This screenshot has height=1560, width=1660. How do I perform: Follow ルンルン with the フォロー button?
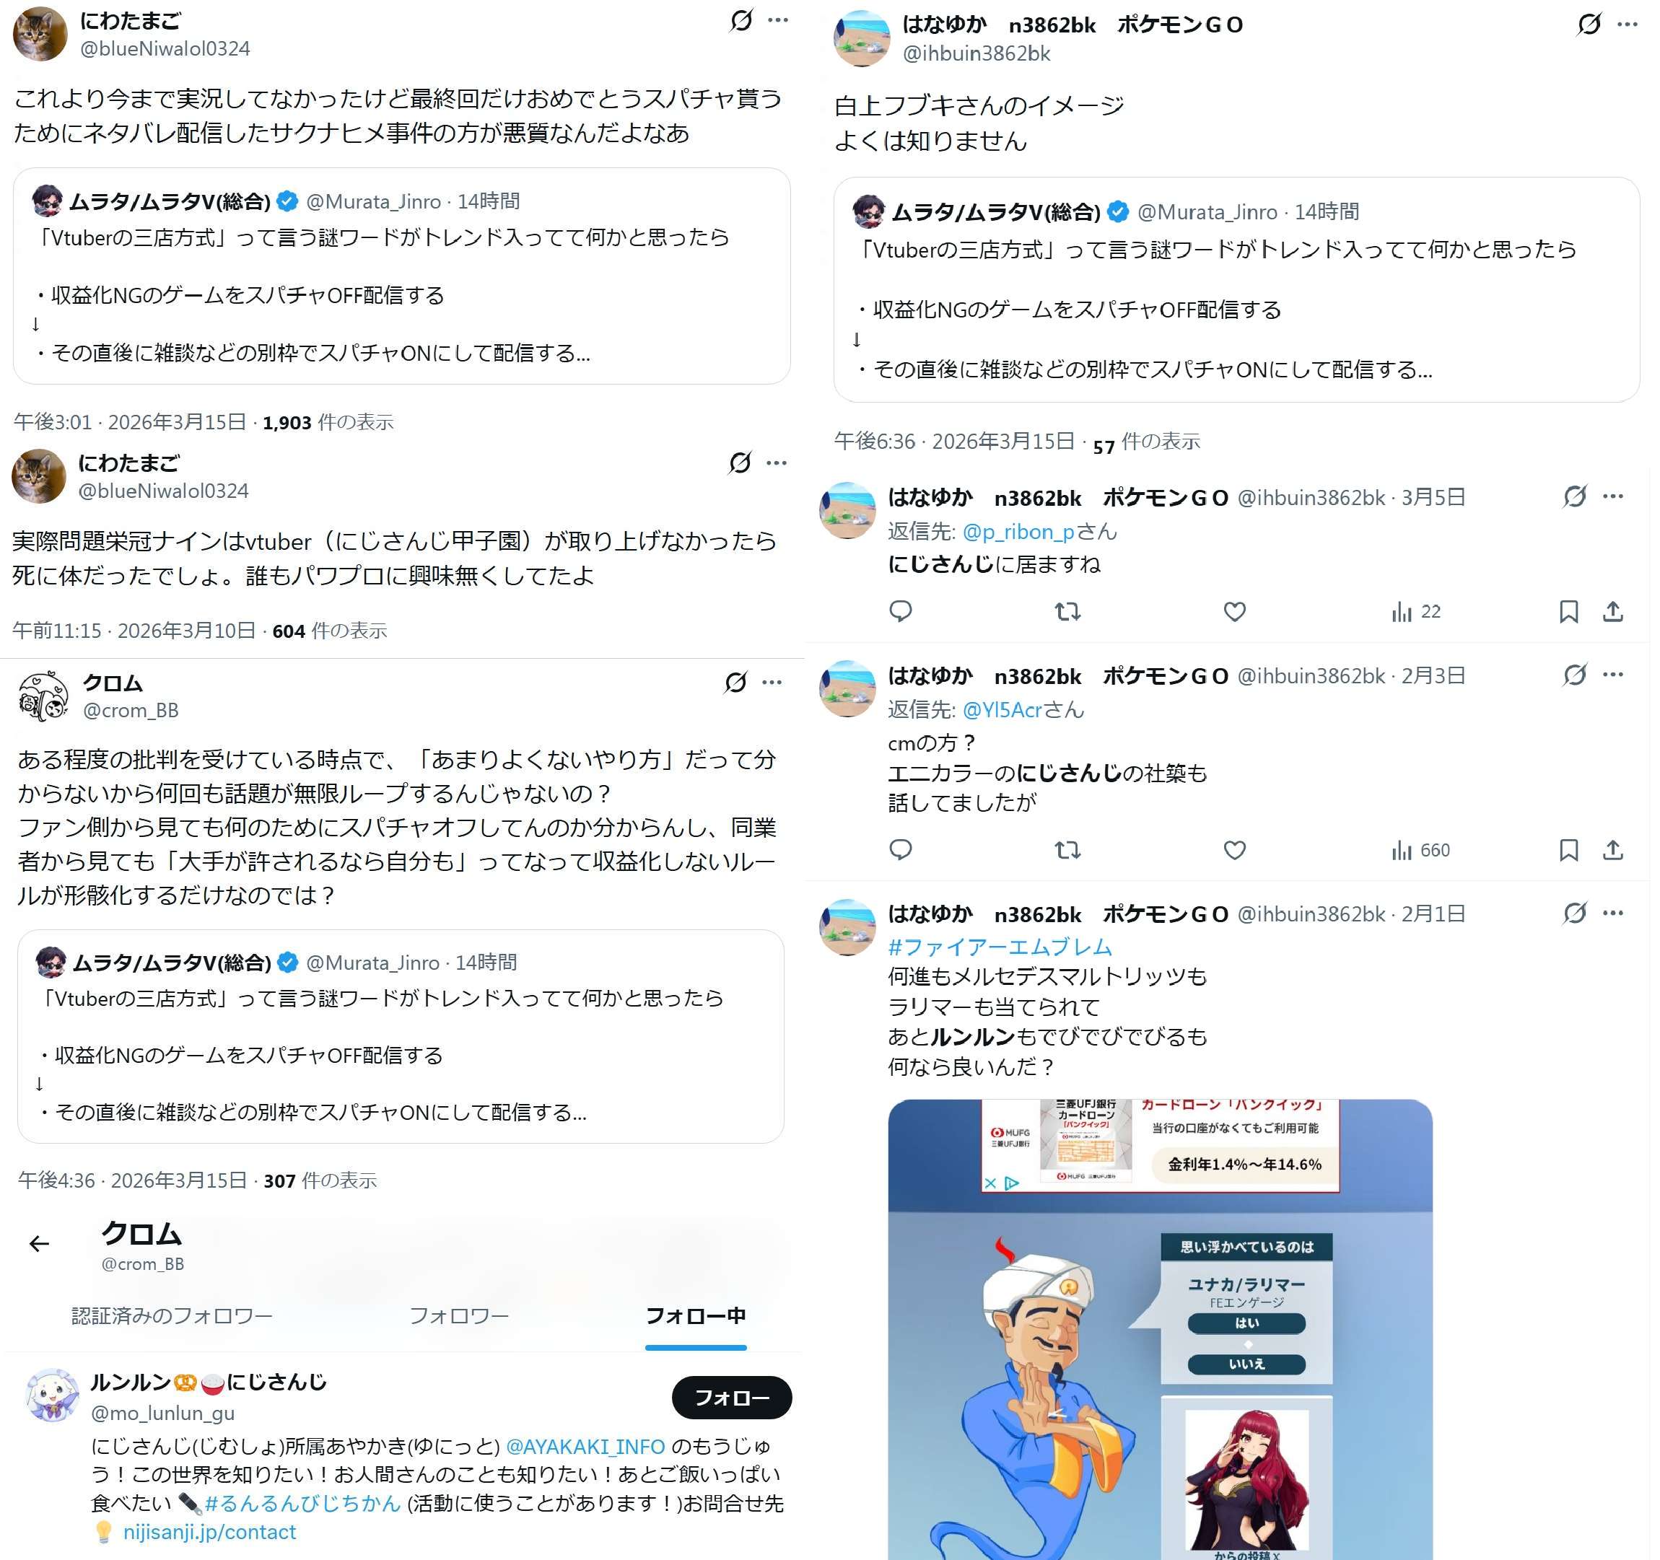tap(731, 1397)
